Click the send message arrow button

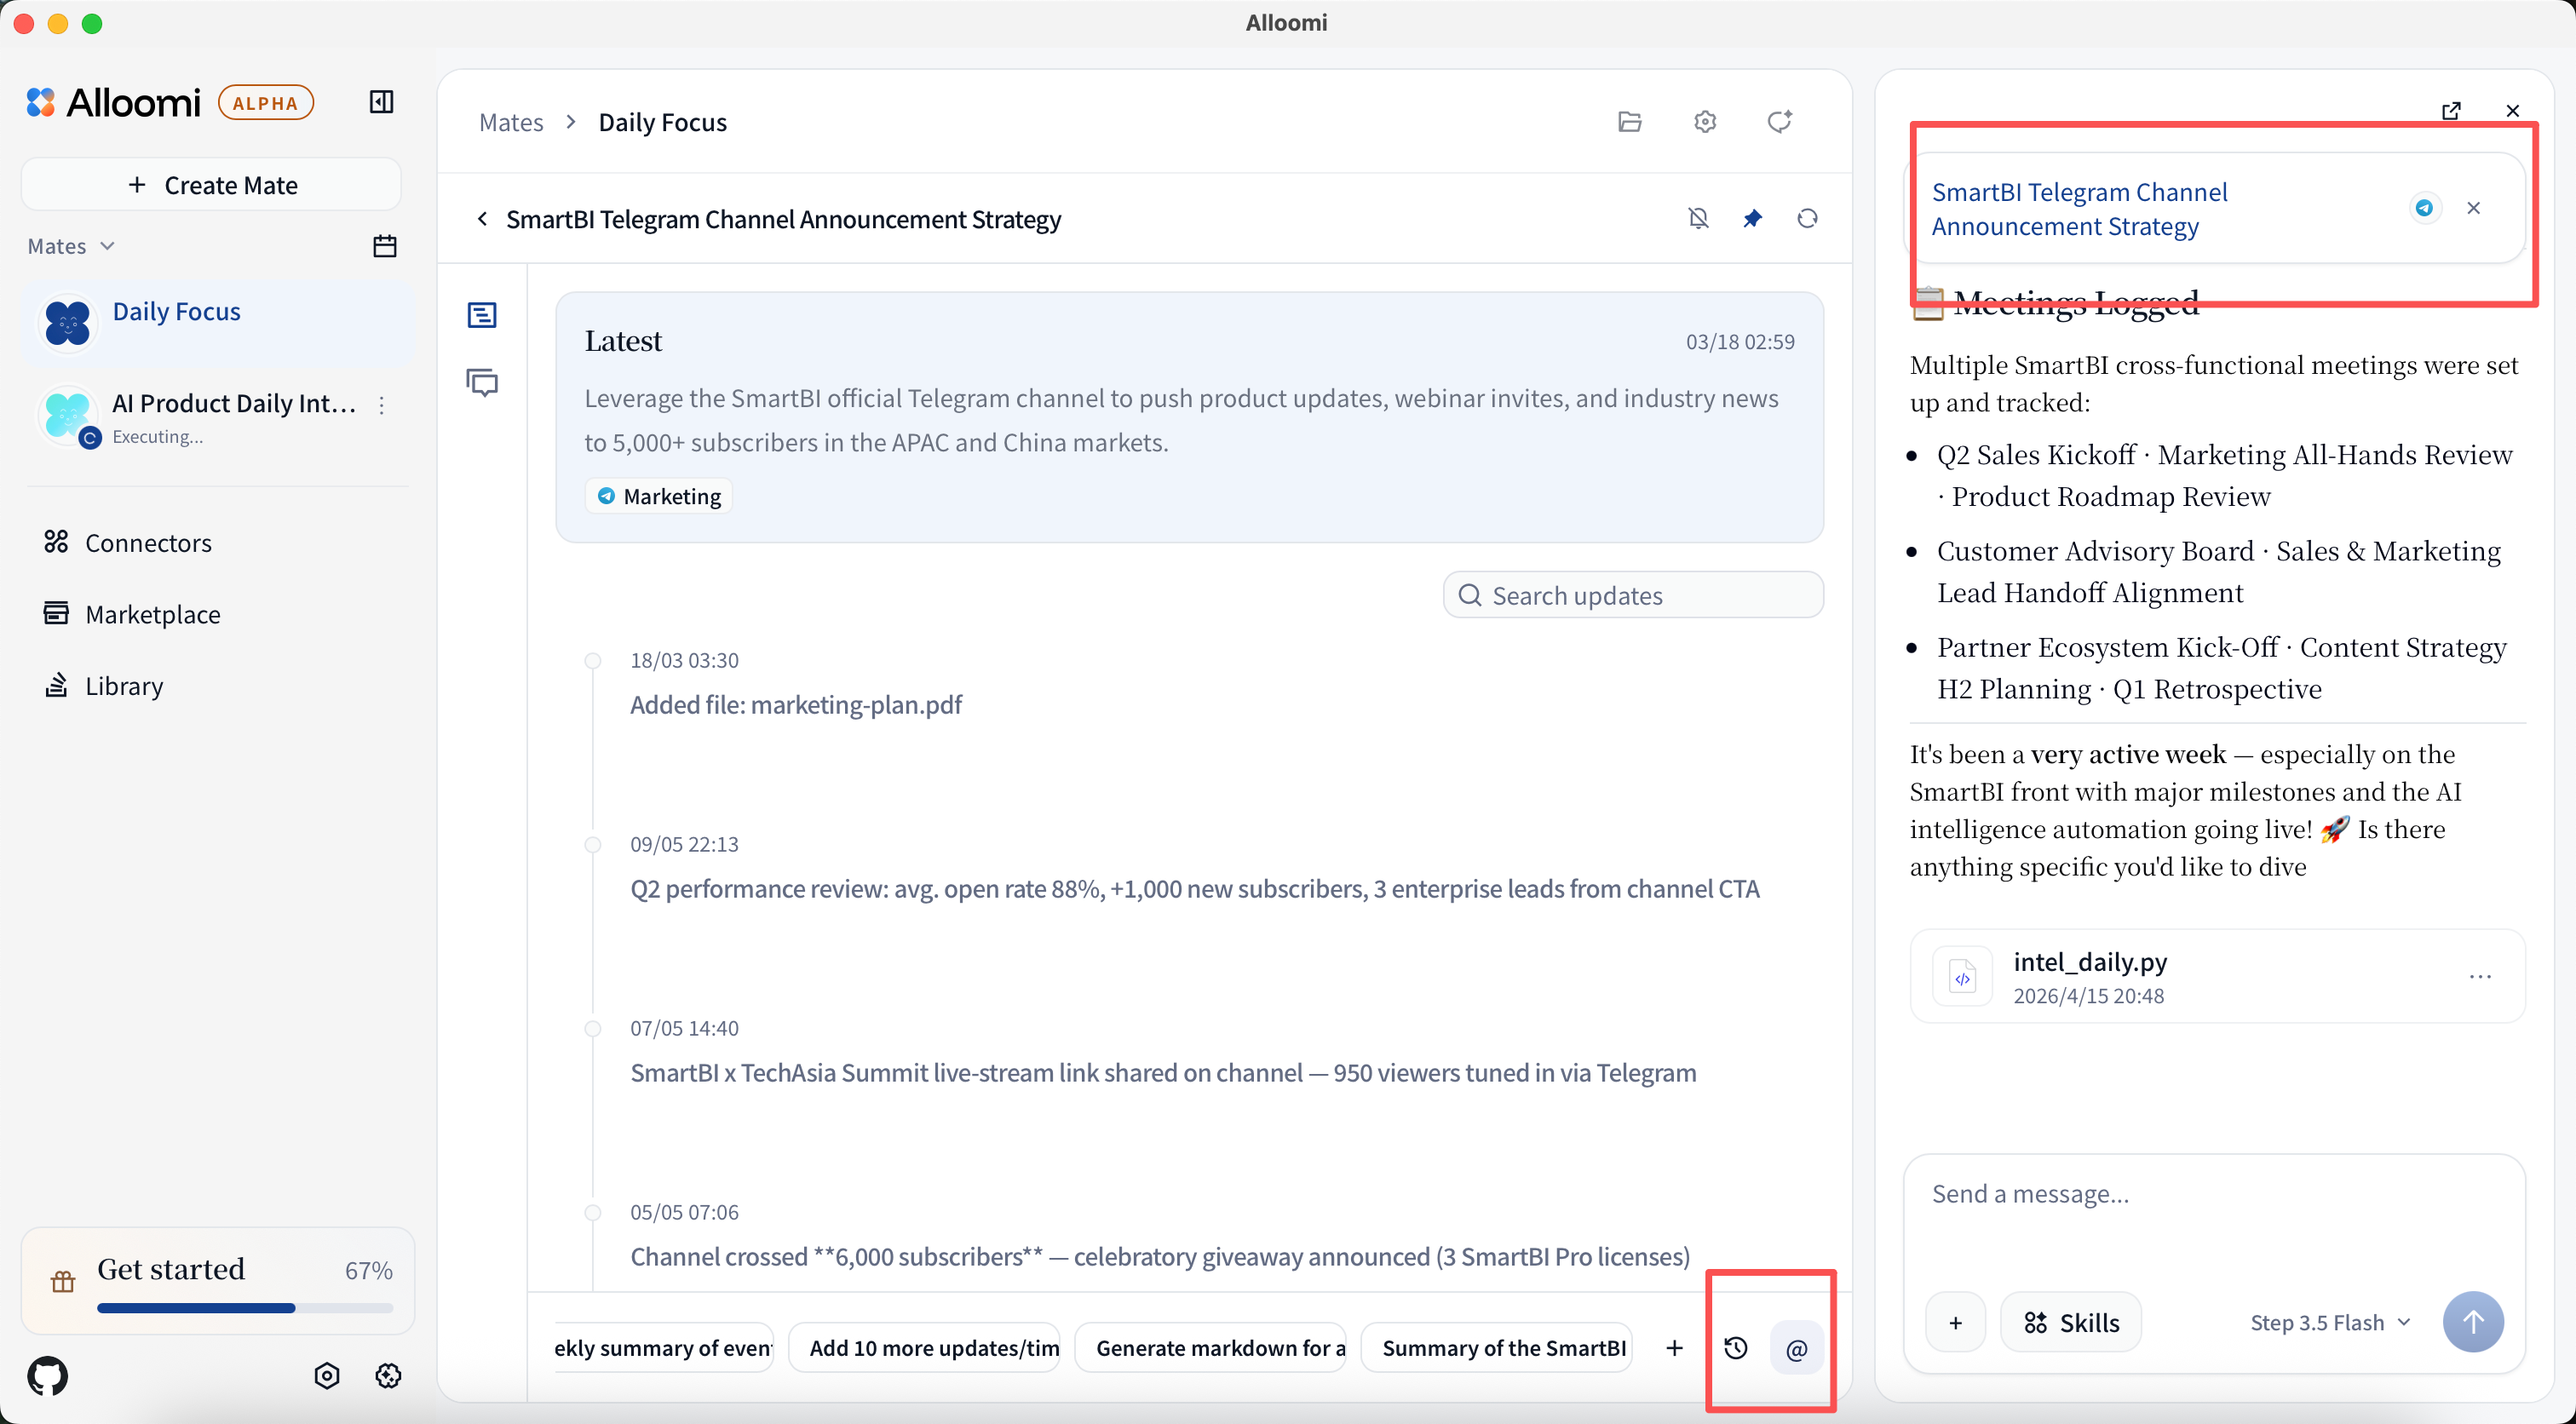pos(2472,1322)
